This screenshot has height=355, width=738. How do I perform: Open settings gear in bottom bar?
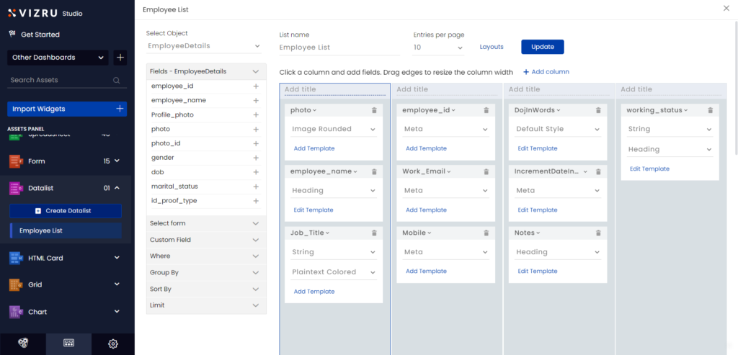pyautogui.click(x=113, y=343)
